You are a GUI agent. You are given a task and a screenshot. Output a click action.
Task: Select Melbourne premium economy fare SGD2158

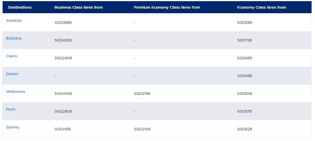[x=142, y=93]
